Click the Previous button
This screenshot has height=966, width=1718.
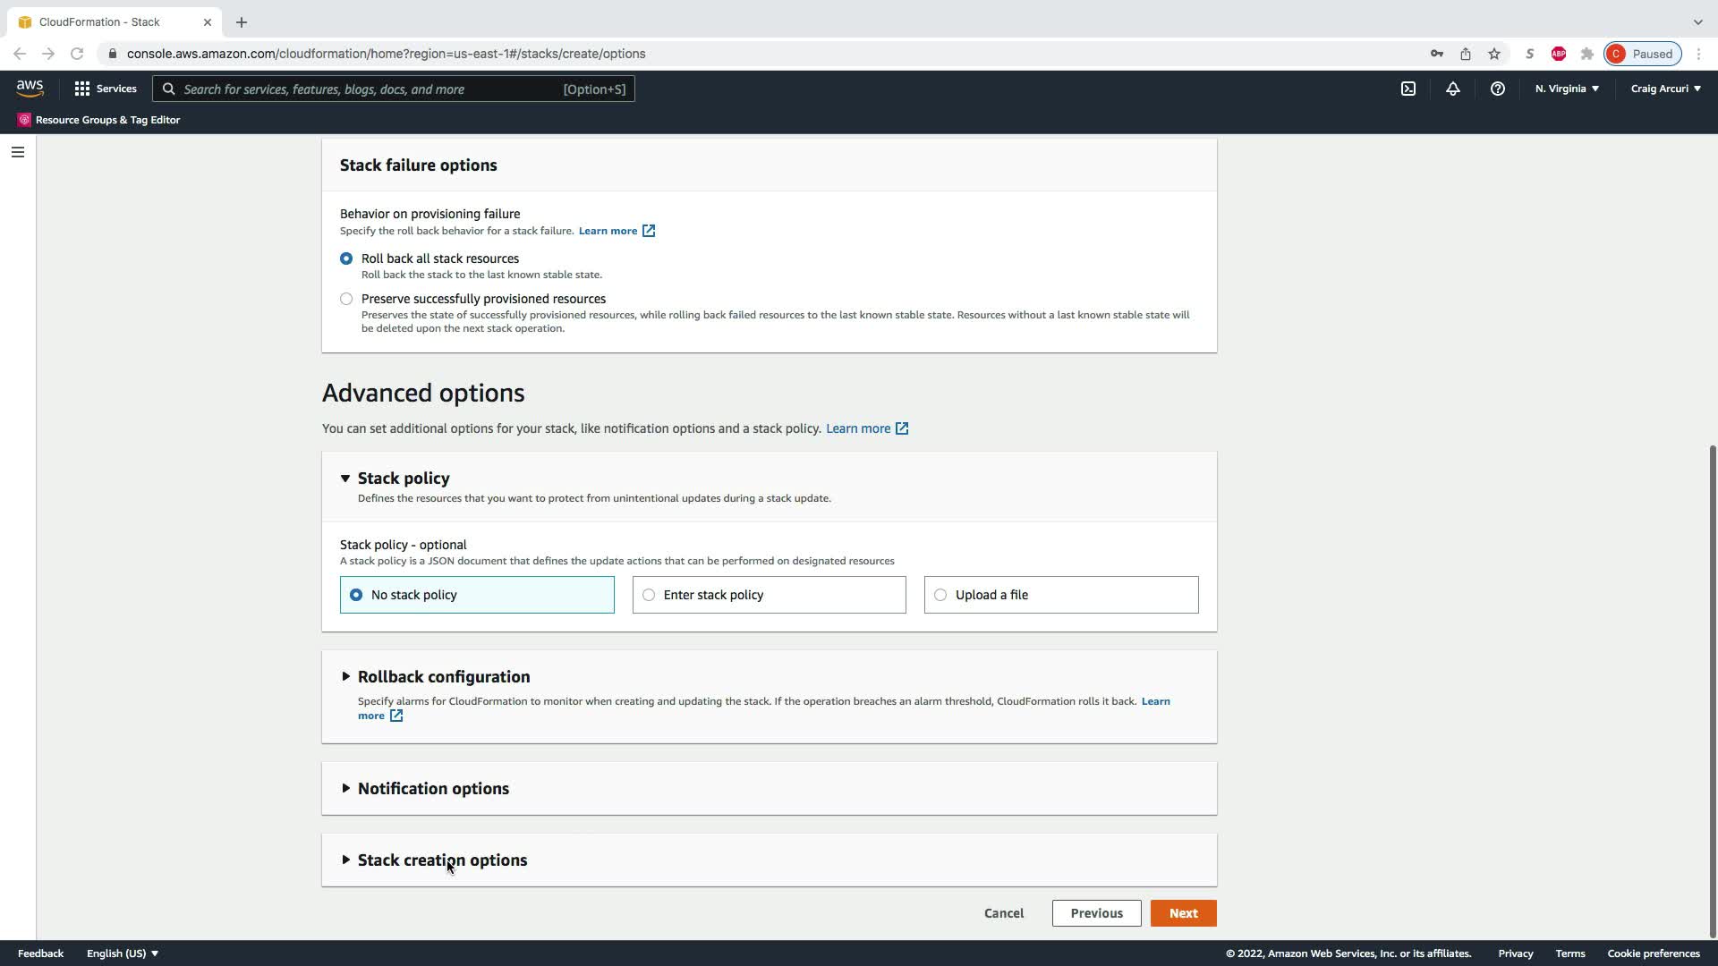tap(1096, 913)
